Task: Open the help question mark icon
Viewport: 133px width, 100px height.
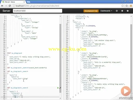Action: (128, 11)
